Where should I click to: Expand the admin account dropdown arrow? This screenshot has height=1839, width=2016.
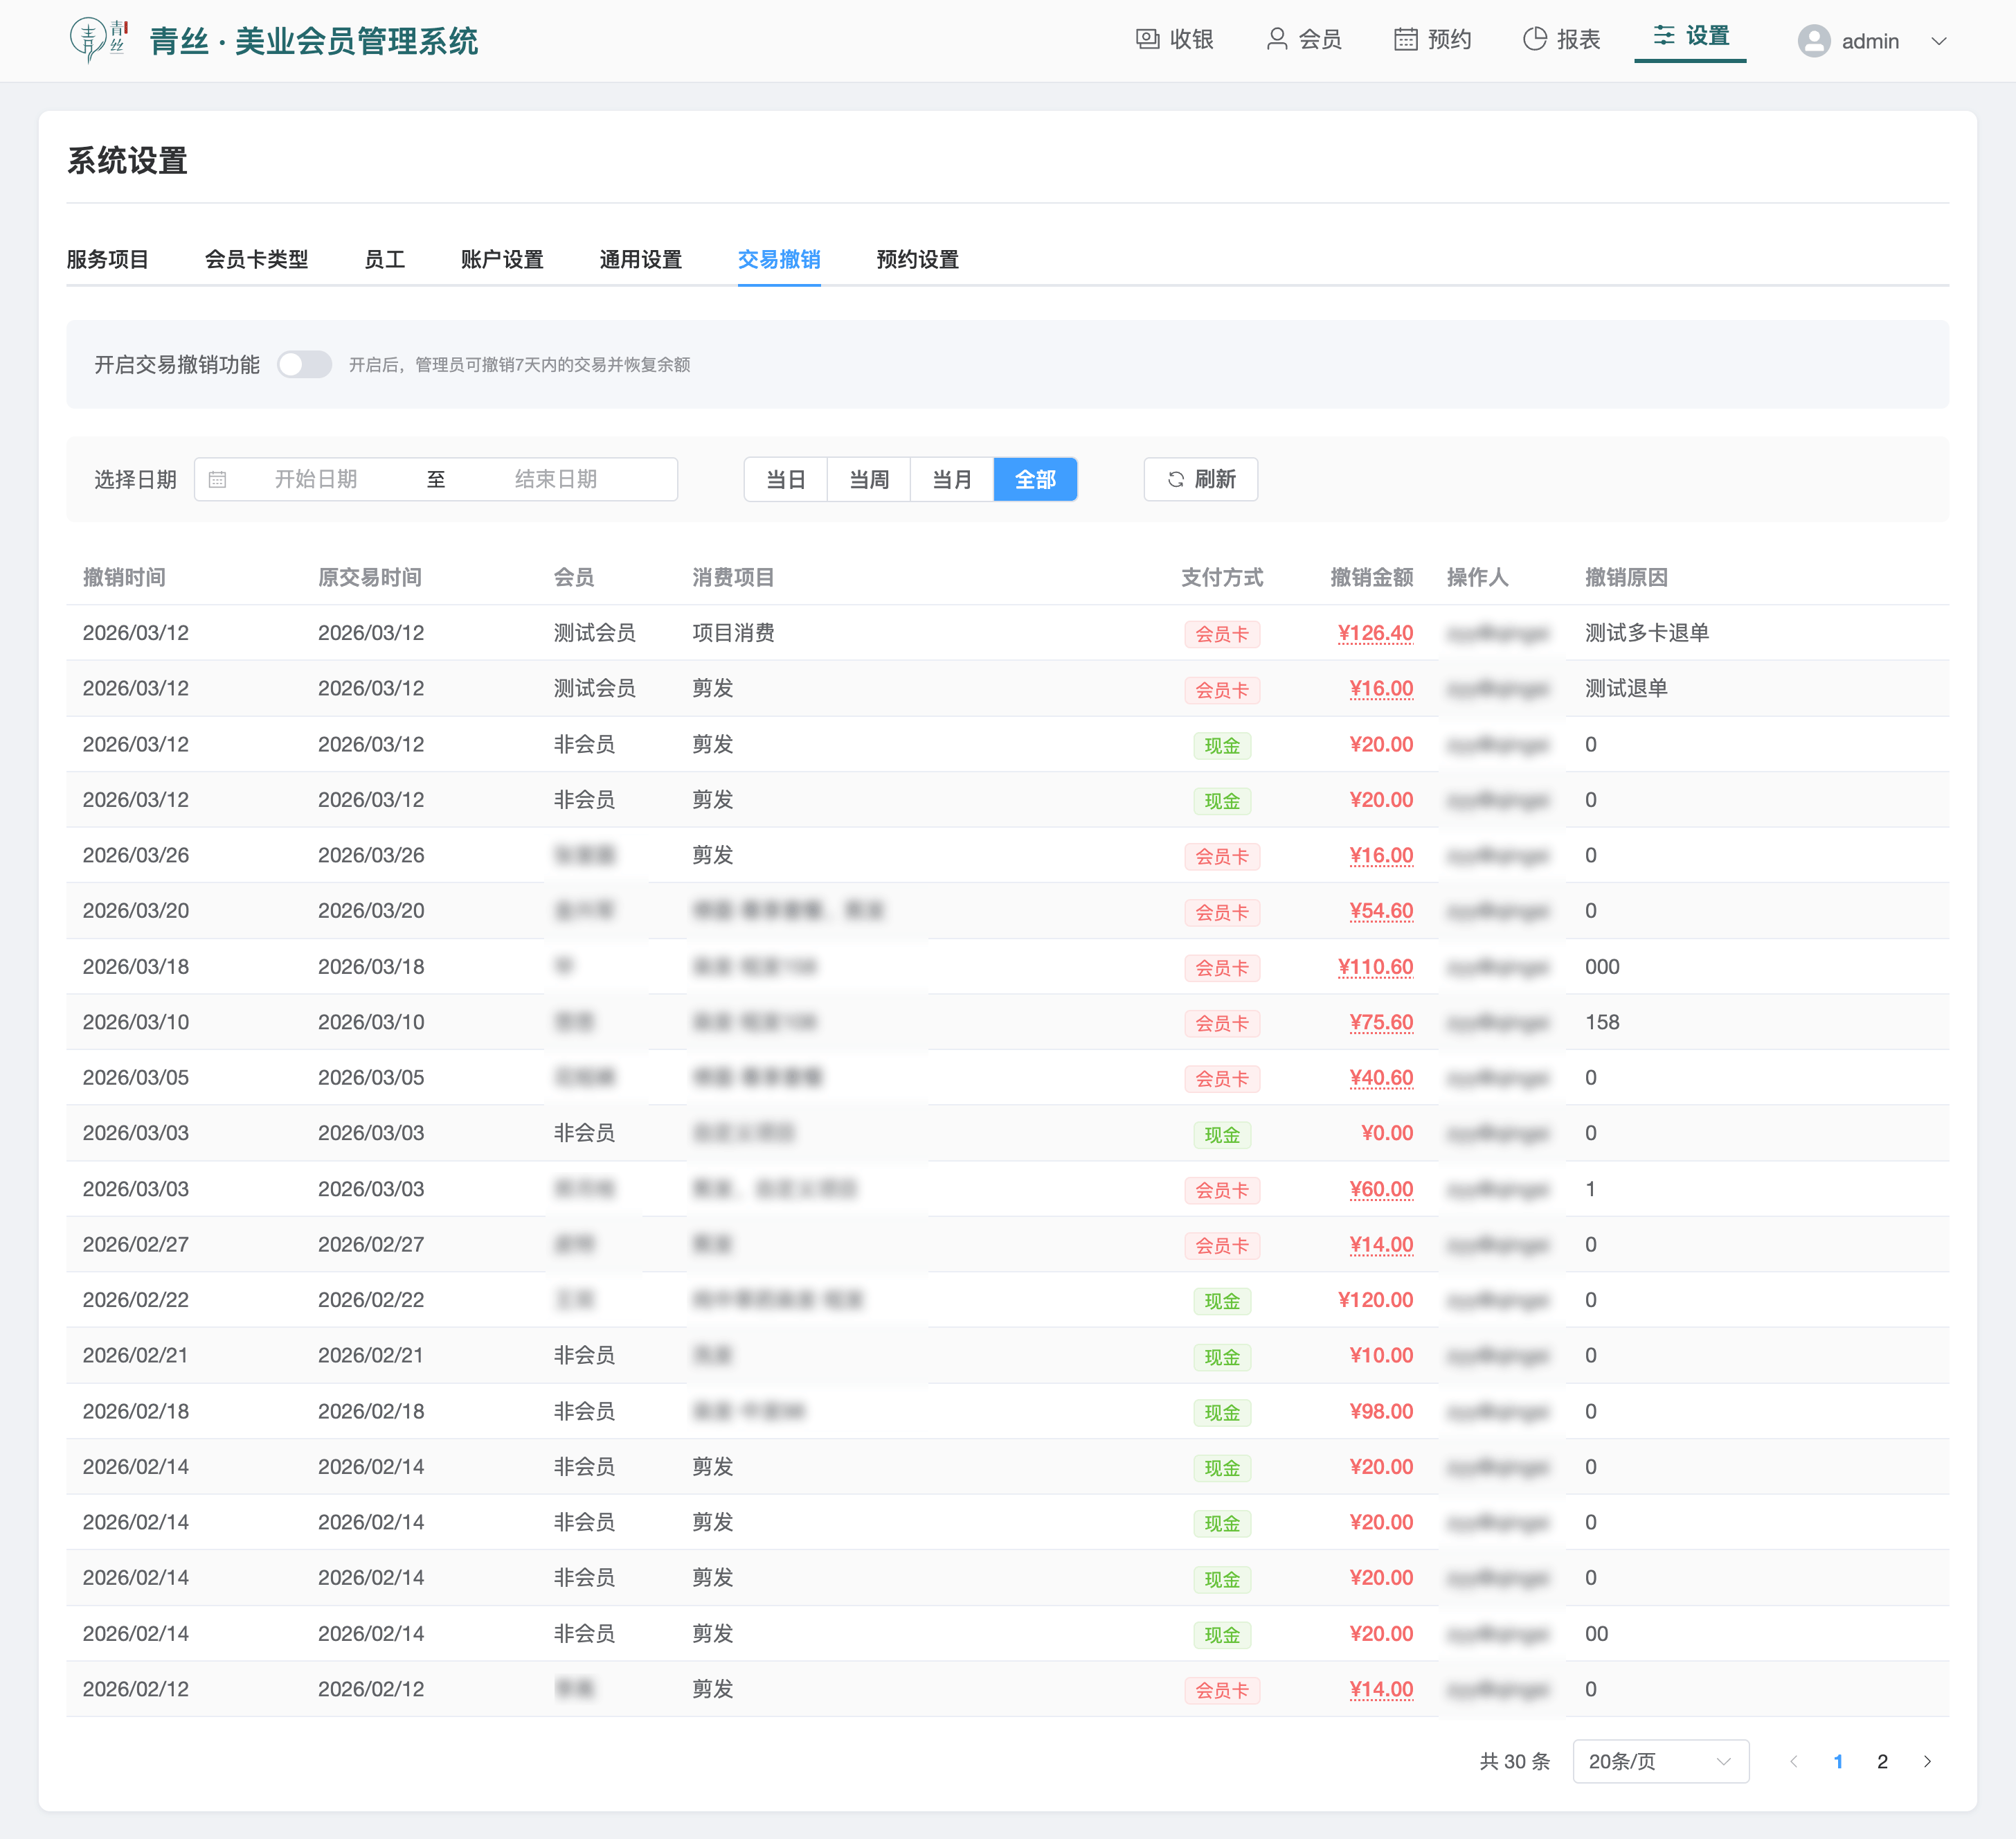coord(1938,41)
